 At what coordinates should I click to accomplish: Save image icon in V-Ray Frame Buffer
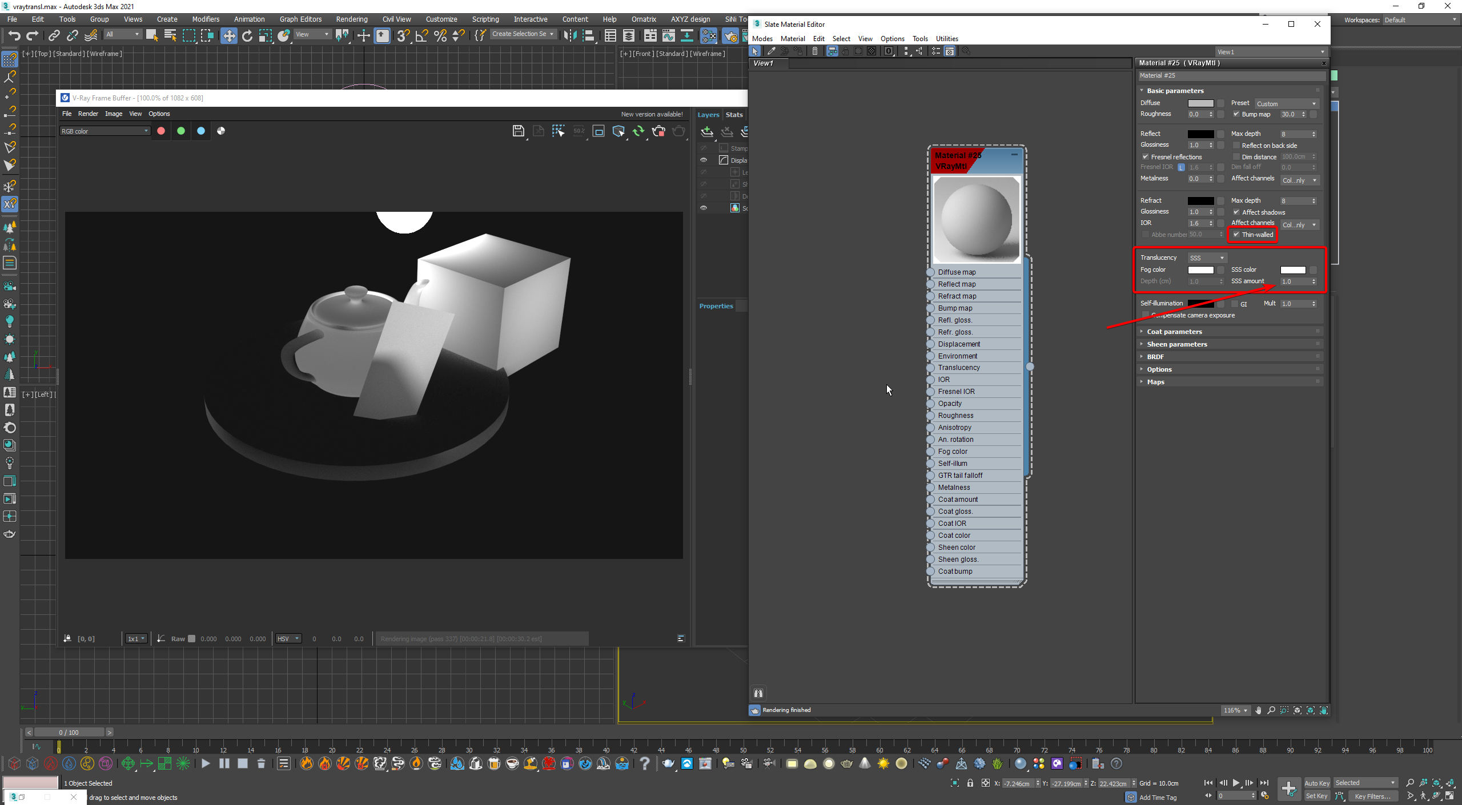[x=518, y=131]
